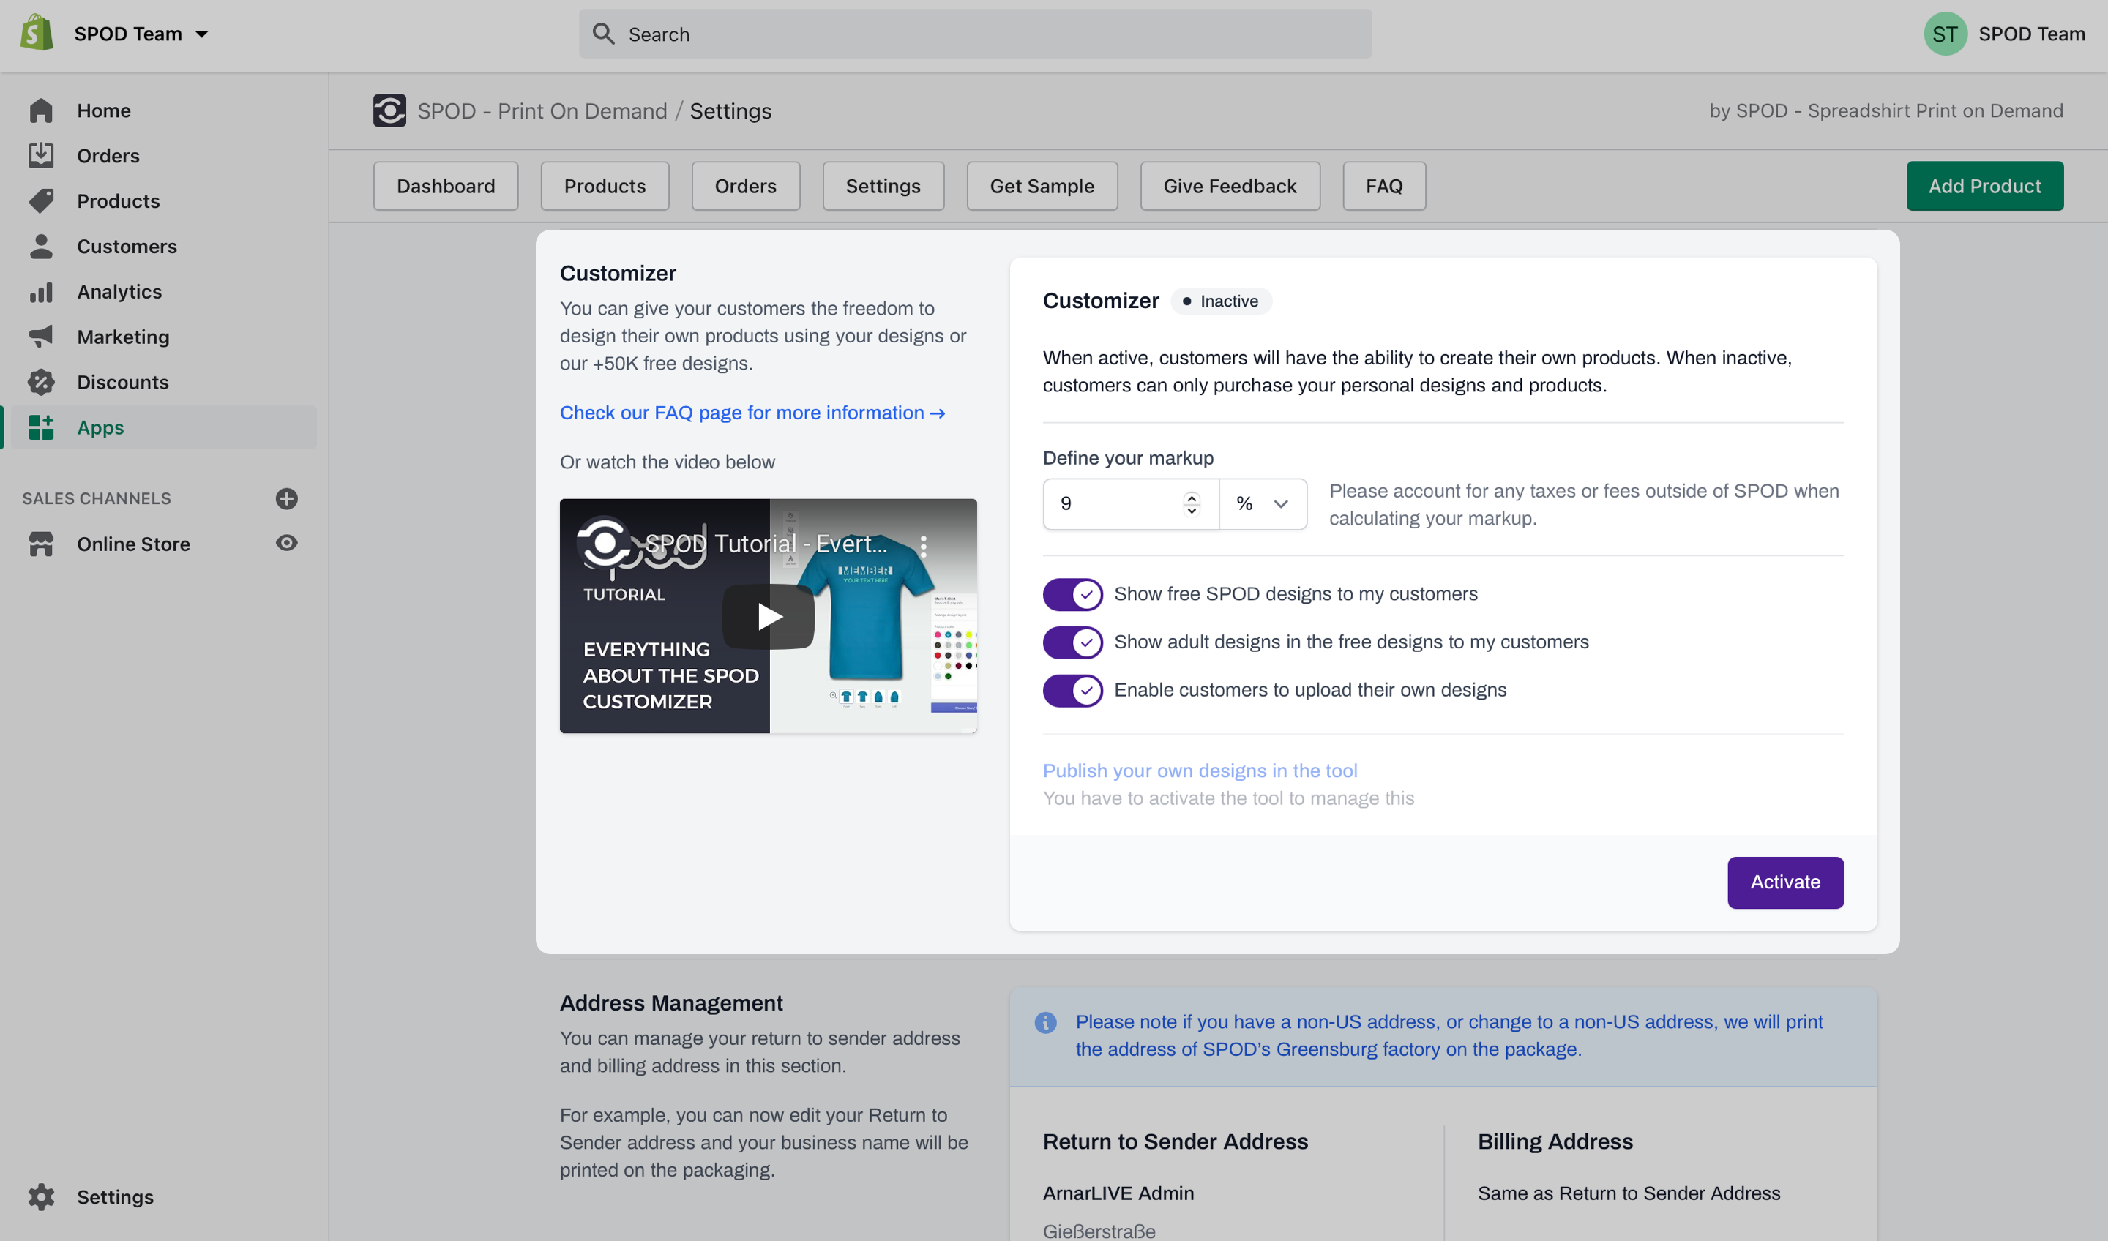Click the SPOD app logo in breadcrumb
Screen dimensions: 2108x1241
pos(389,110)
